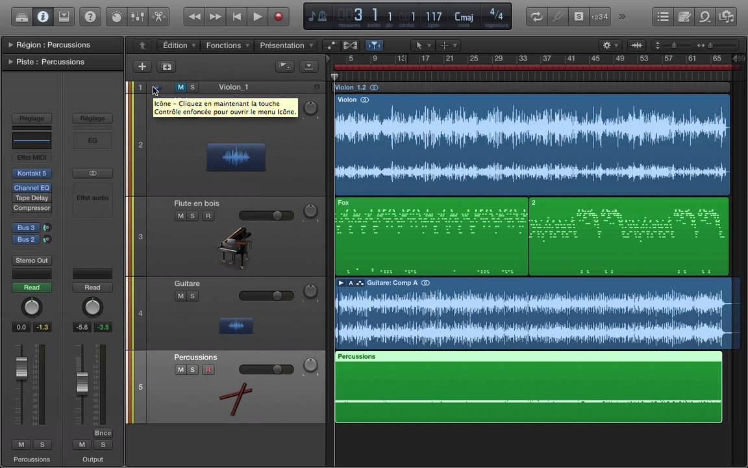This screenshot has height=468, width=748.
Task: Expand the Guitare take folder triangle
Action: click(x=341, y=283)
